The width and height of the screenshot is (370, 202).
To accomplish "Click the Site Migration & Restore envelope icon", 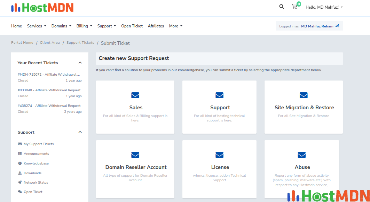I will coord(304,95).
